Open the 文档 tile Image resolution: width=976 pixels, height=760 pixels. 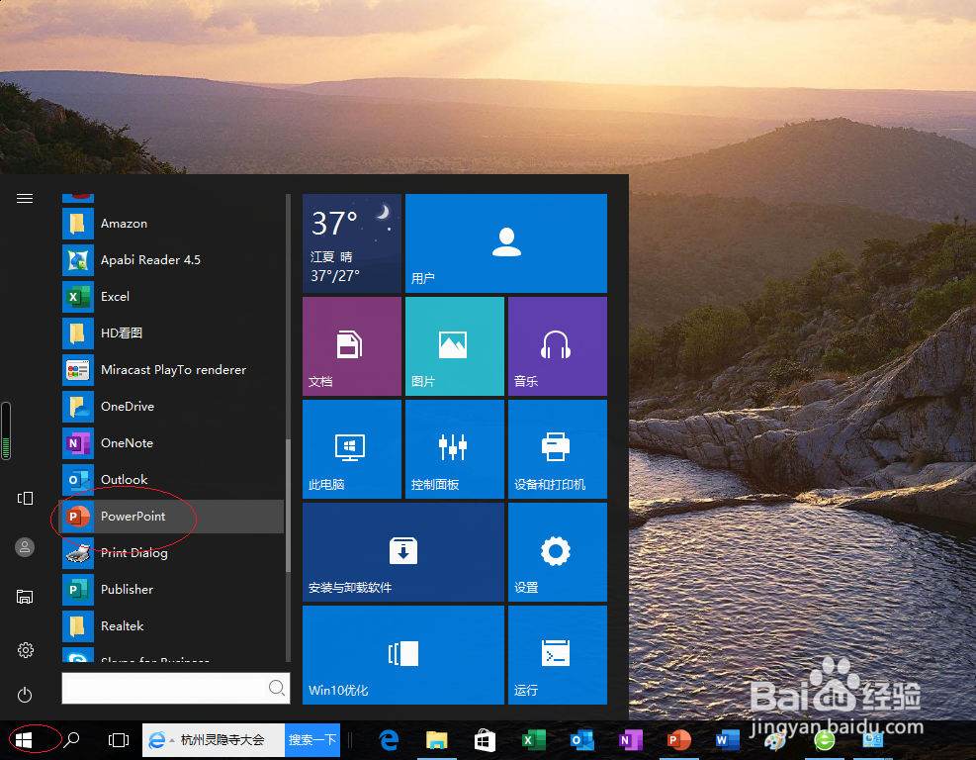(352, 346)
